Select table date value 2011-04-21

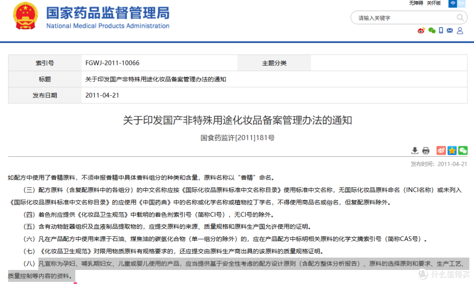pos(102,95)
